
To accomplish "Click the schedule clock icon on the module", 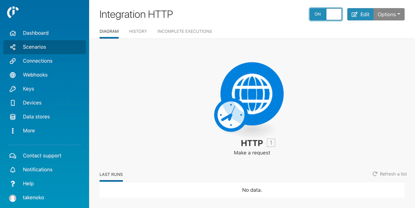I will (231, 115).
